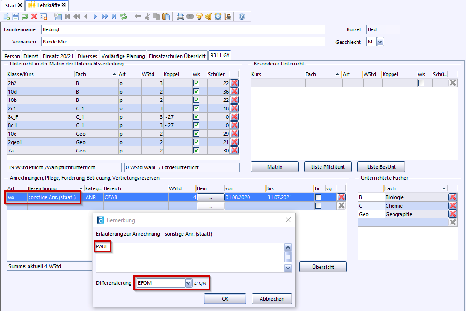Viewport: 466px width, 311px height.
Task: Click the remove-record form icon
Action: click(x=44, y=17)
